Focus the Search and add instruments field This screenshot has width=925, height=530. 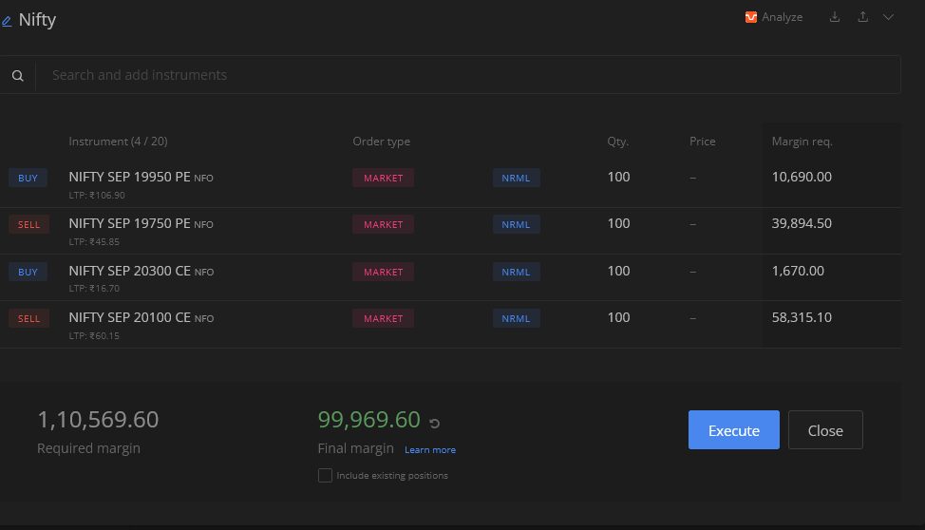(468, 75)
